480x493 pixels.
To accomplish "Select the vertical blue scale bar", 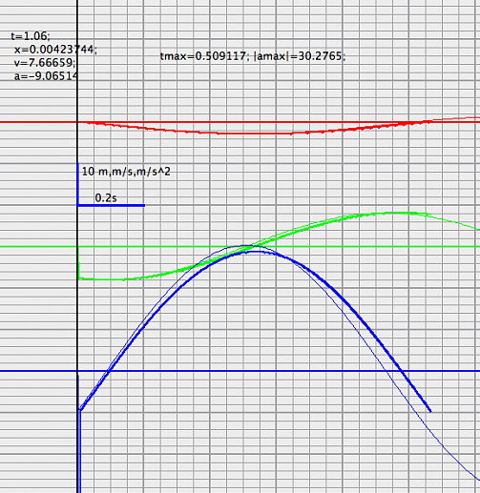I will [x=78, y=184].
